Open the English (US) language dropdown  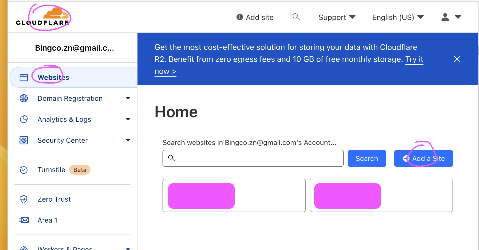[x=398, y=17]
